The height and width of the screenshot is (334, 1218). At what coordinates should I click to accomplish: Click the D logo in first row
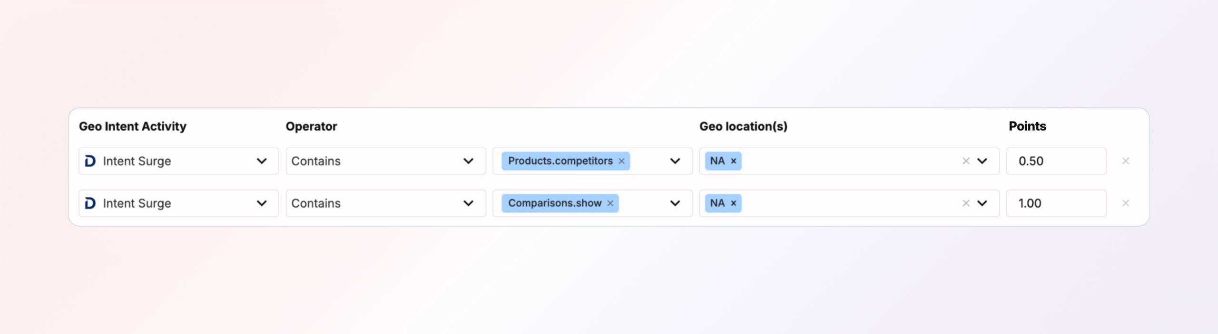click(90, 161)
